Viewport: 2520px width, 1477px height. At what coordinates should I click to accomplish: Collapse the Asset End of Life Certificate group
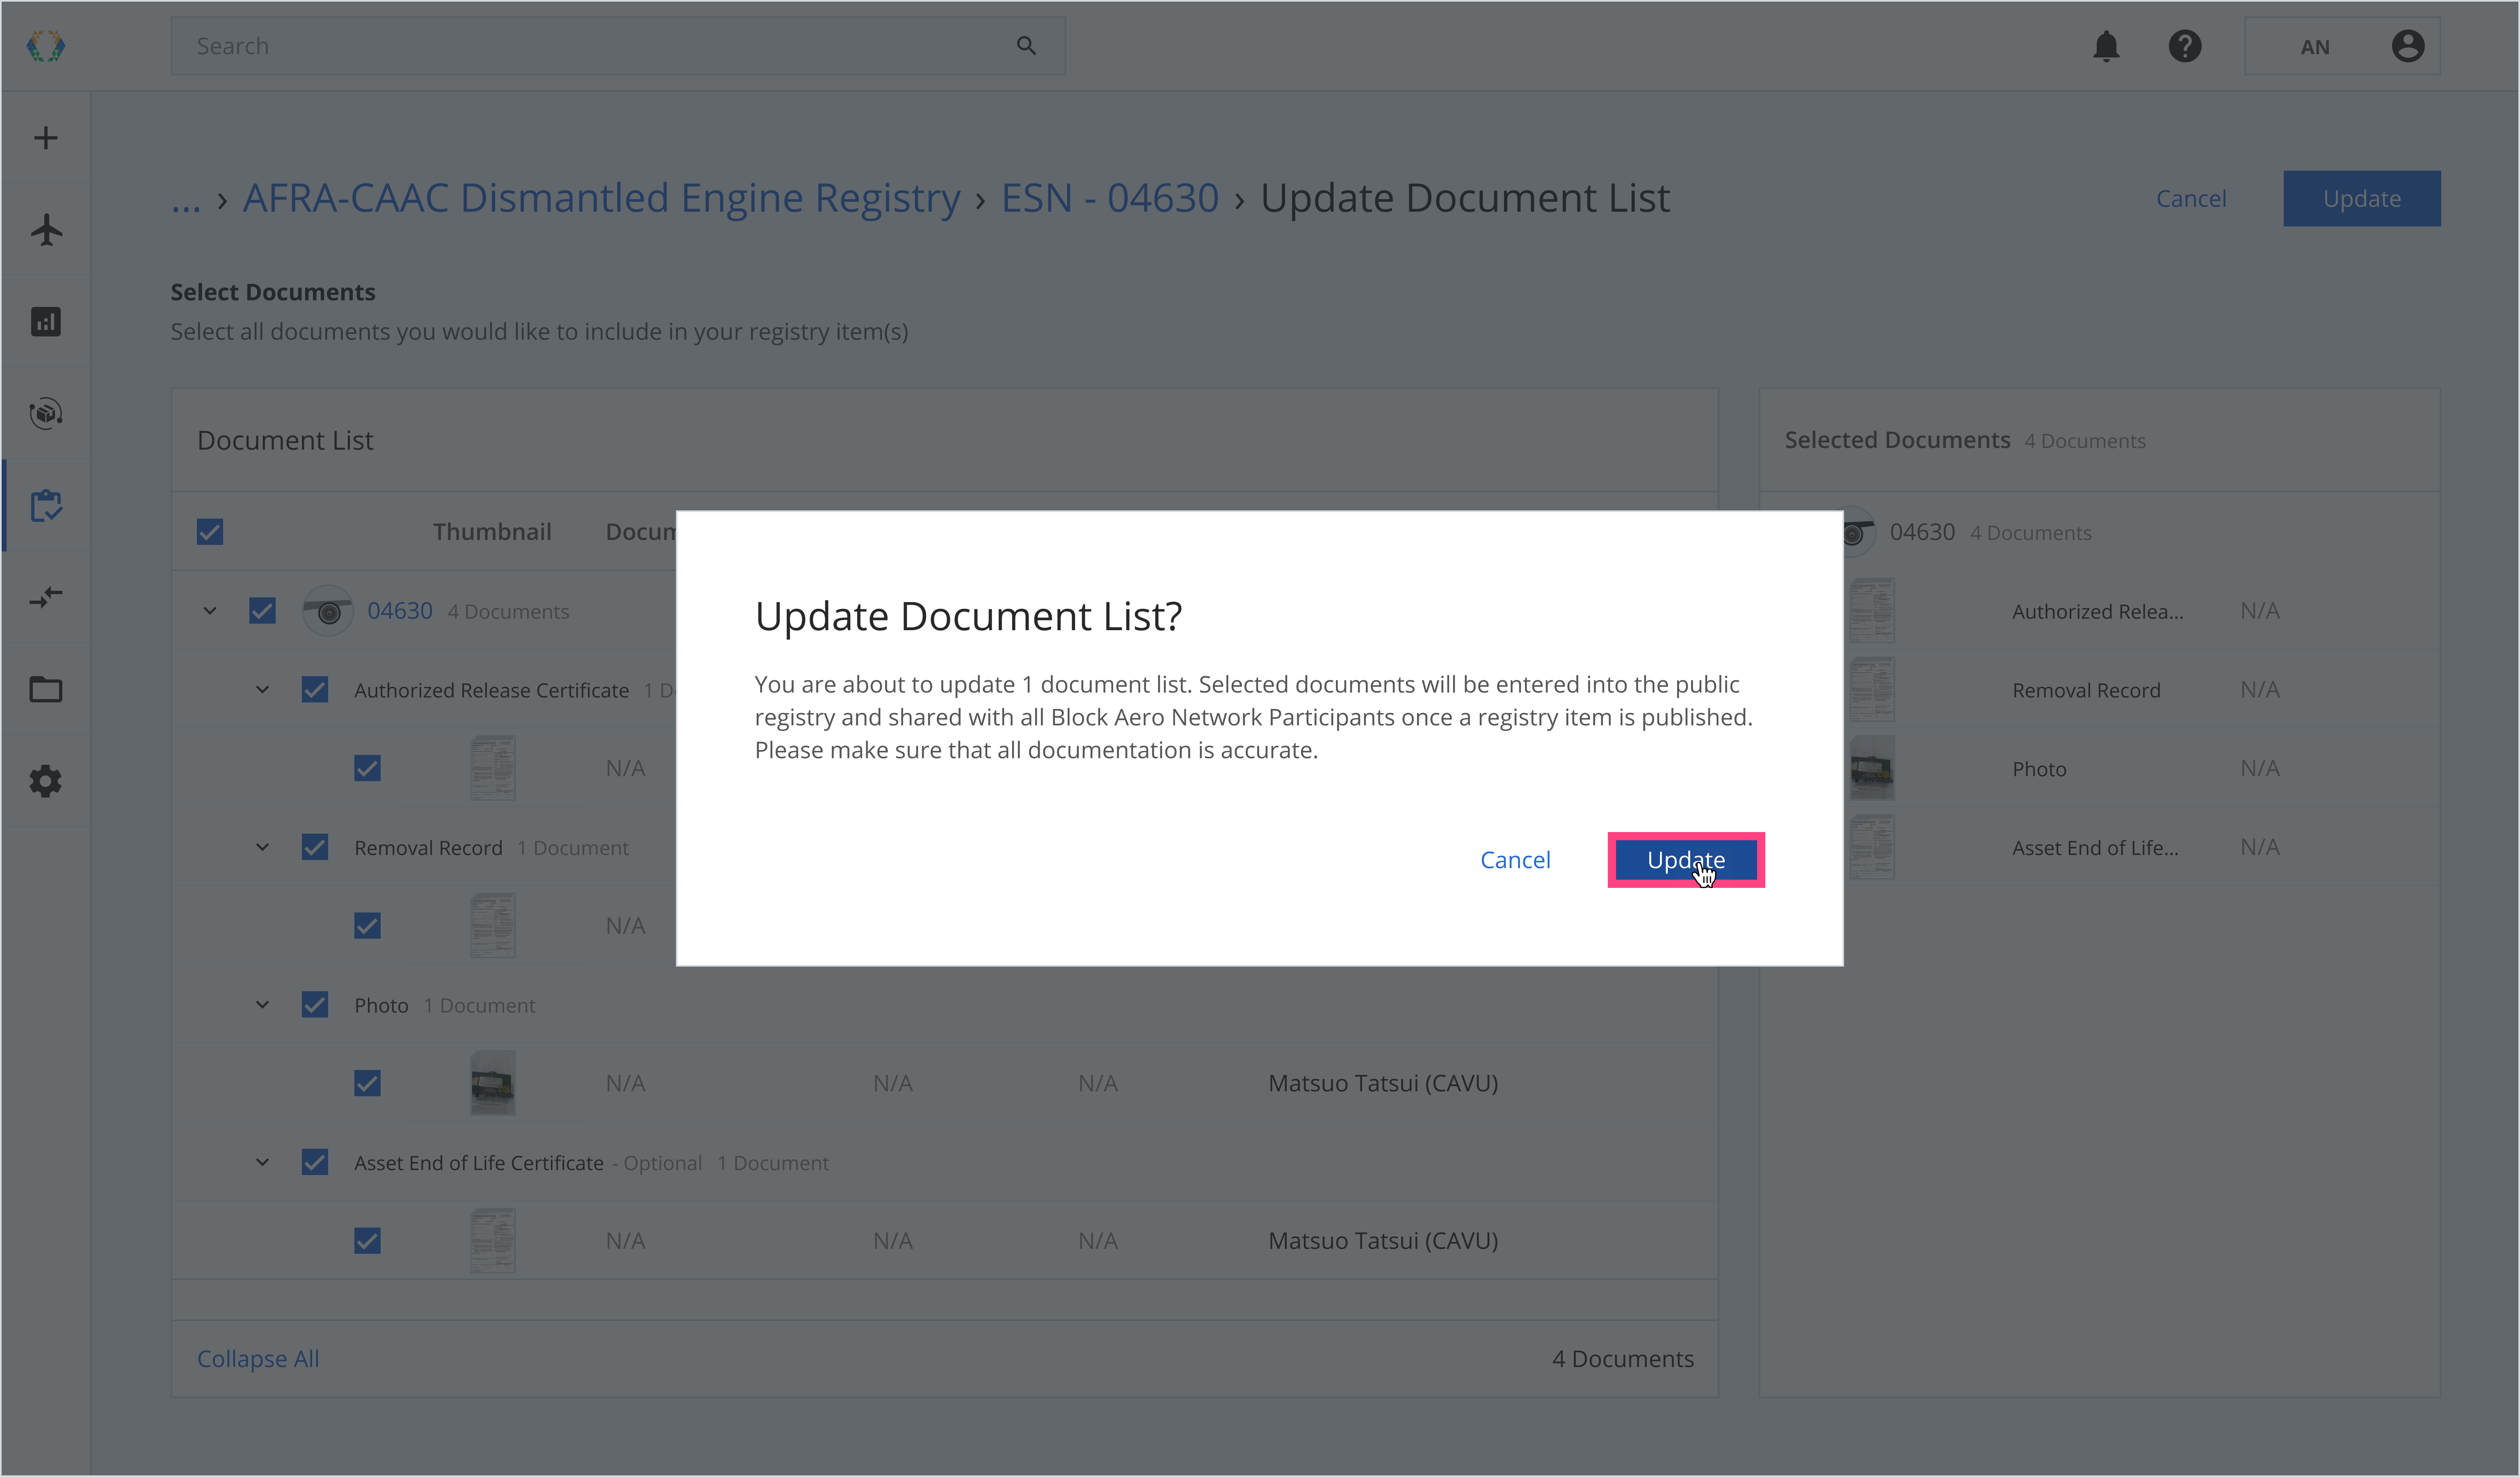click(262, 1163)
